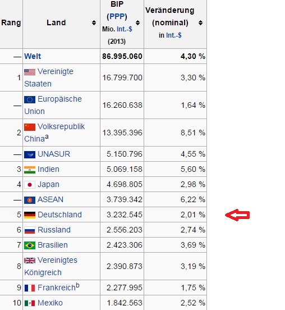Select the value 3.739.342

pyautogui.click(x=125, y=200)
